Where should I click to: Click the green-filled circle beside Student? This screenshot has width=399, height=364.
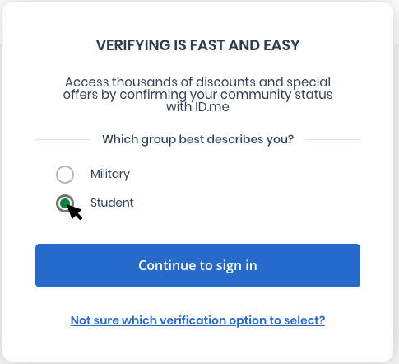click(x=65, y=203)
